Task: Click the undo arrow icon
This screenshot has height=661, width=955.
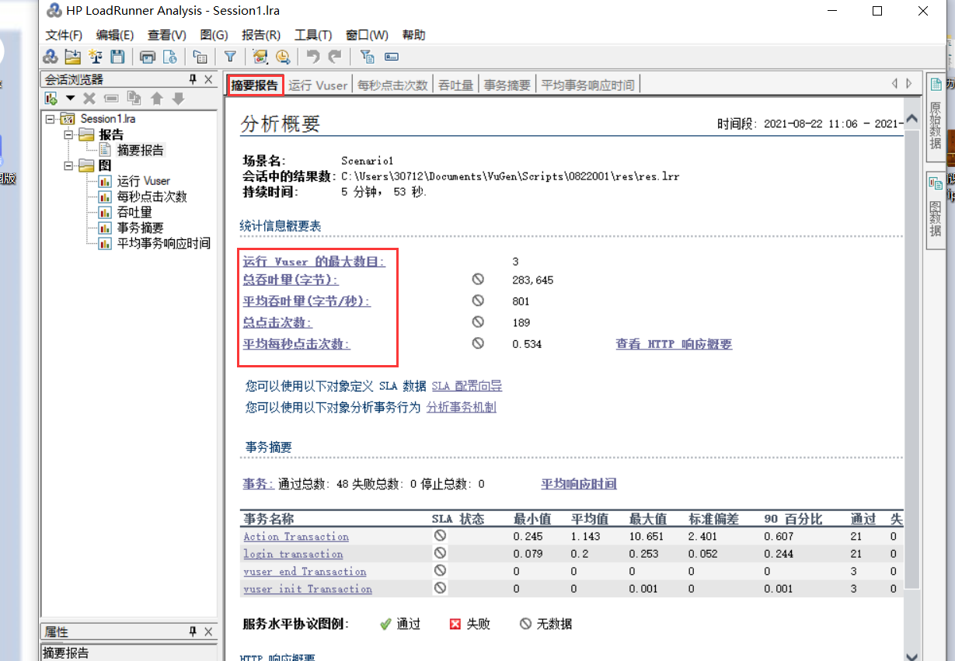Action: coord(312,57)
